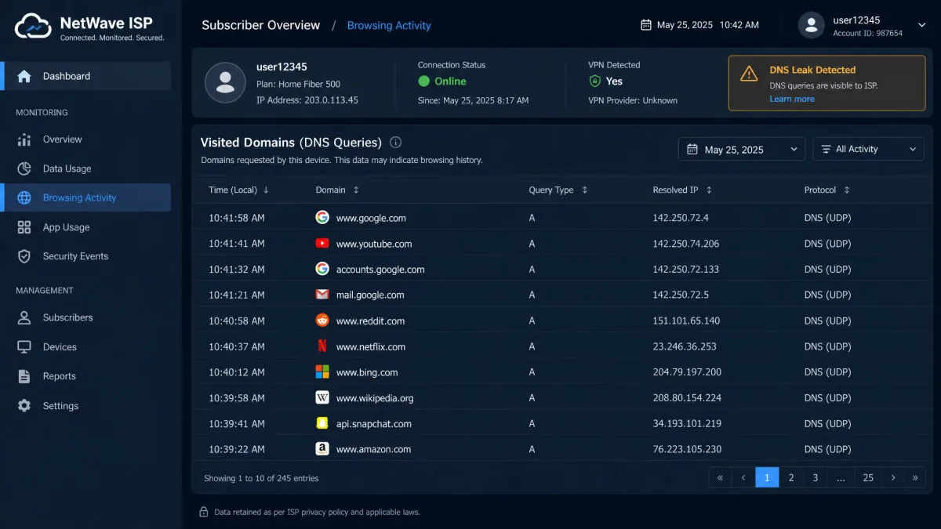Click the Learn more link in DNS alert
The height and width of the screenshot is (529, 941).
coord(792,99)
